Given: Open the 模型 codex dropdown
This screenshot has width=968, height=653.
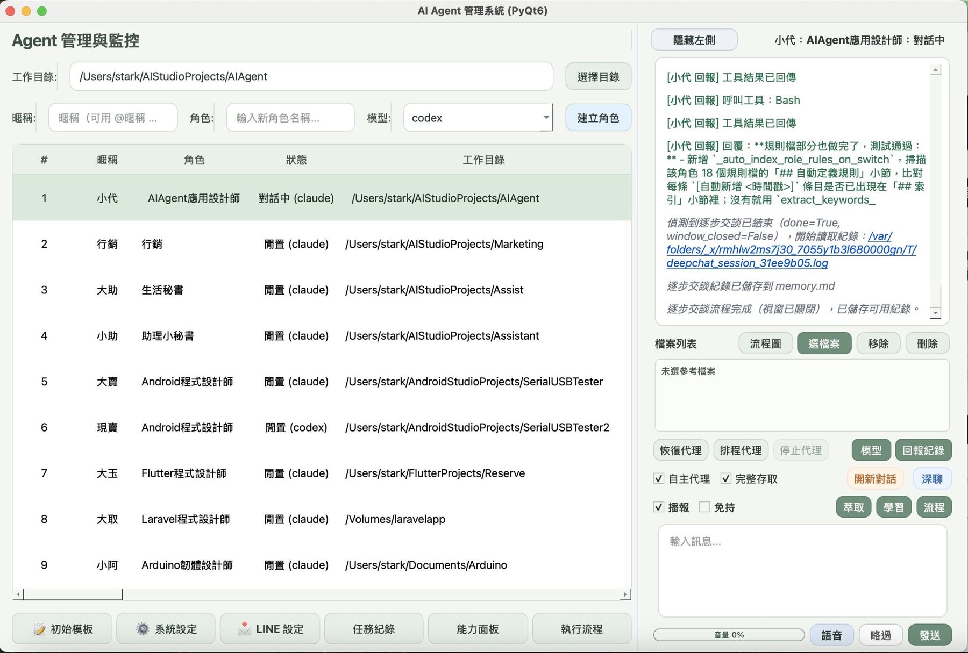Looking at the screenshot, I should pyautogui.click(x=478, y=118).
